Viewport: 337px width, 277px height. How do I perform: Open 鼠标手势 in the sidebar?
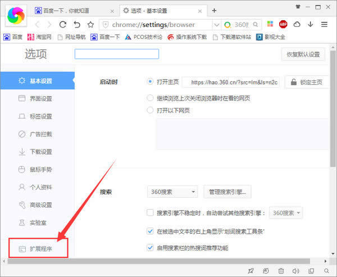pos(38,170)
